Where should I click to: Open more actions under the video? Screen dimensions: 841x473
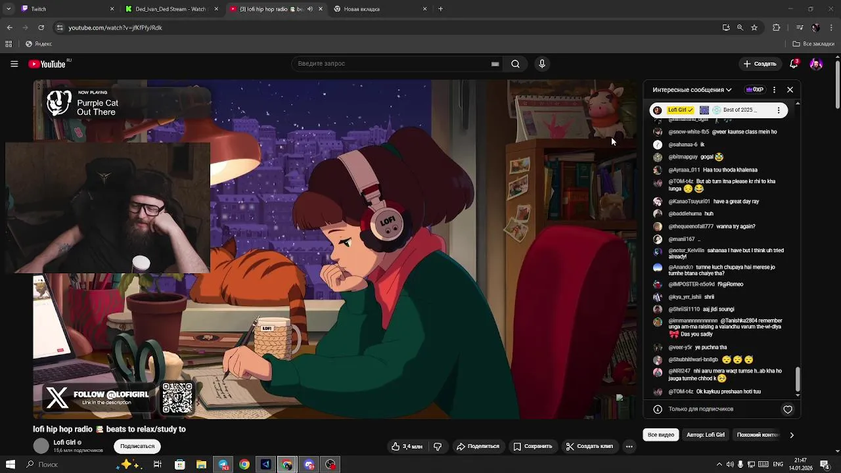(x=629, y=446)
